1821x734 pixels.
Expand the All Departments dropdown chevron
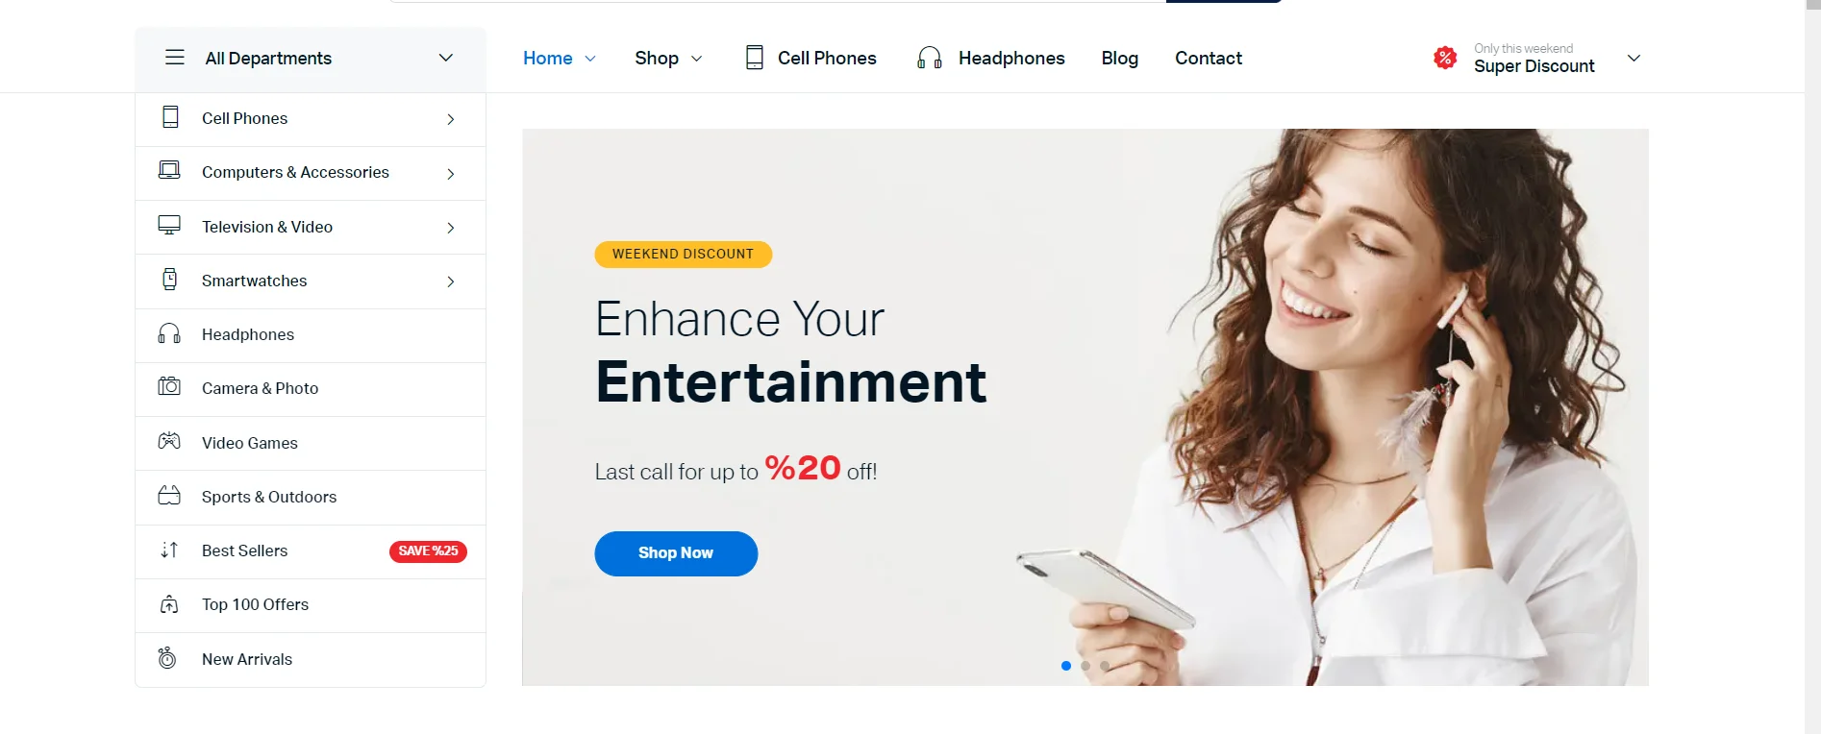coord(445,58)
